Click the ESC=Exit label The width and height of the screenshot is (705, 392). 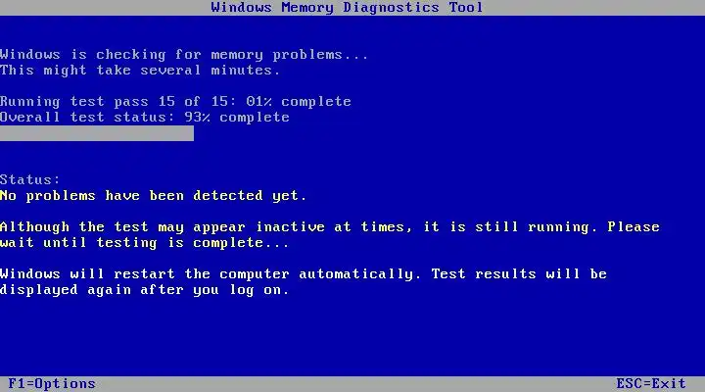click(651, 384)
